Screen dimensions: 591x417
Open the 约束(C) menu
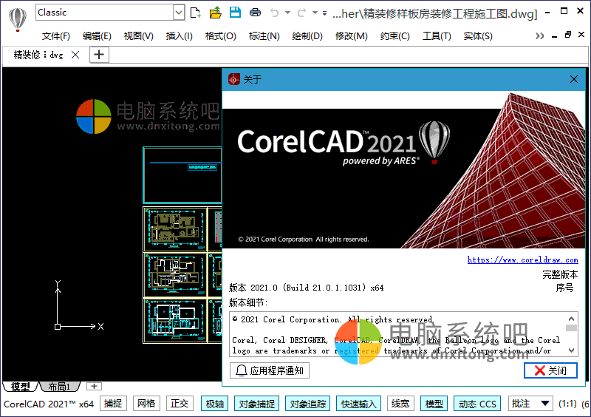pos(394,35)
